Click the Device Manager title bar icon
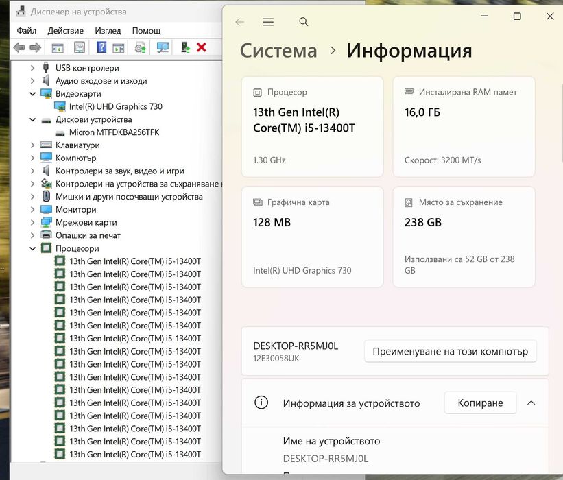Screen dimensions: 563x480 21,12
